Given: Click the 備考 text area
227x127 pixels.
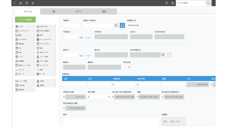Looking at the screenshot, I should tap(111, 122).
